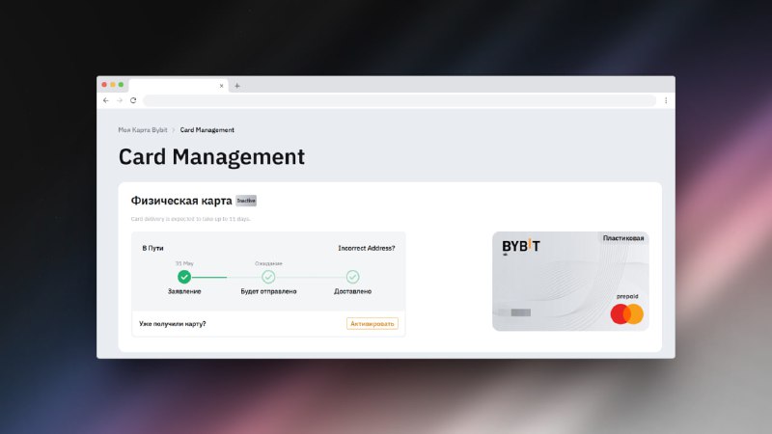Viewport: 772px width, 434px height.
Task: Click the Bybit prepaid card image
Action: 570,282
